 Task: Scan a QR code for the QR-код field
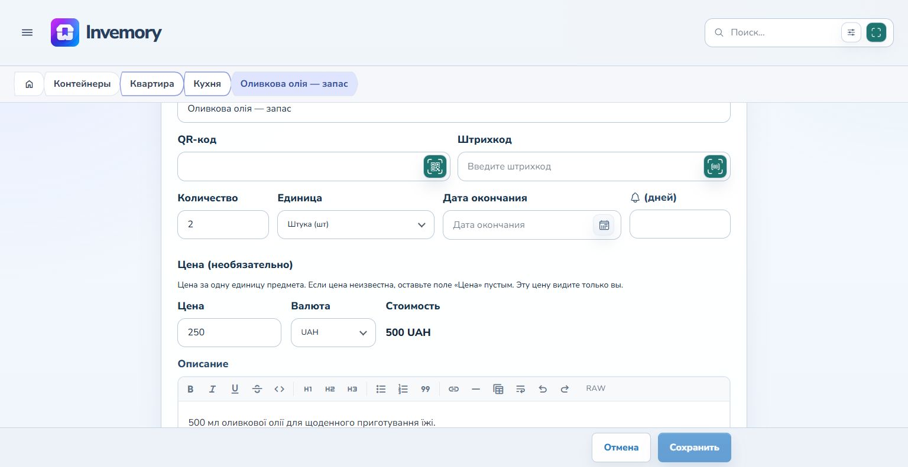435,166
